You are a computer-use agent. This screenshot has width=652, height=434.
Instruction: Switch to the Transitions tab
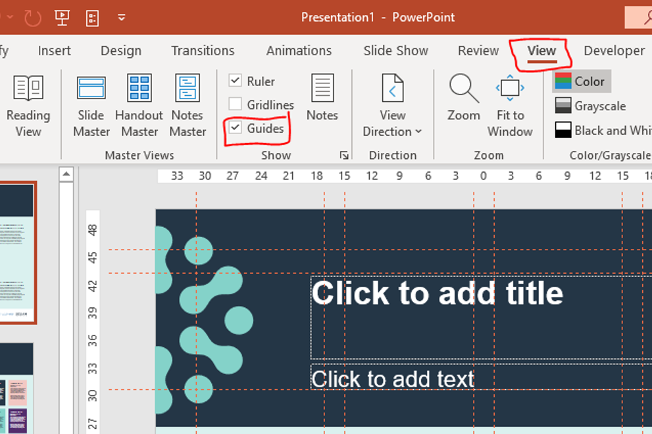[x=203, y=51]
